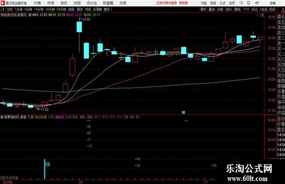Image resolution: width=285 pixels, height=184 pixels.
Task: Add stock via +自选 button
Action: click(264, 9)
